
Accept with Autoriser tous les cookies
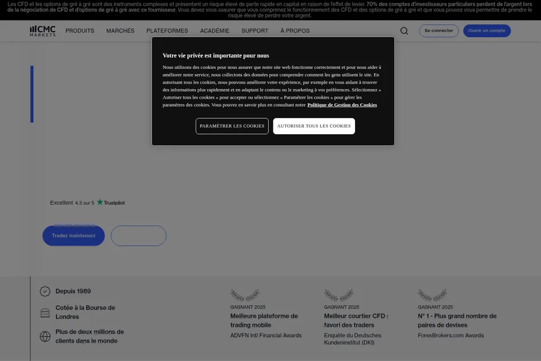[x=314, y=126]
